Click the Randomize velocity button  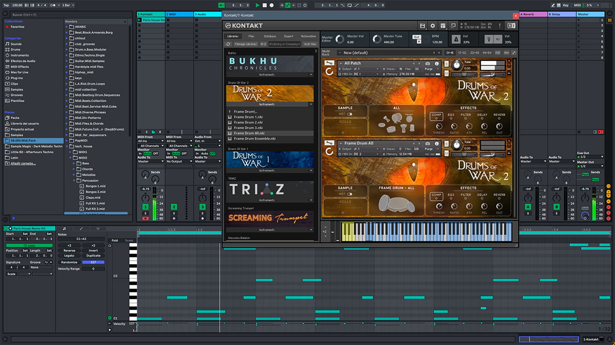pos(69,262)
